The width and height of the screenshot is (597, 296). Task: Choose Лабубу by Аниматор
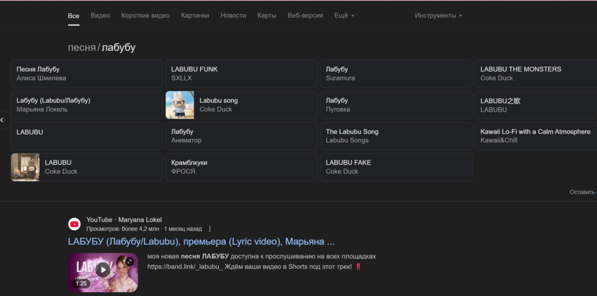241,136
